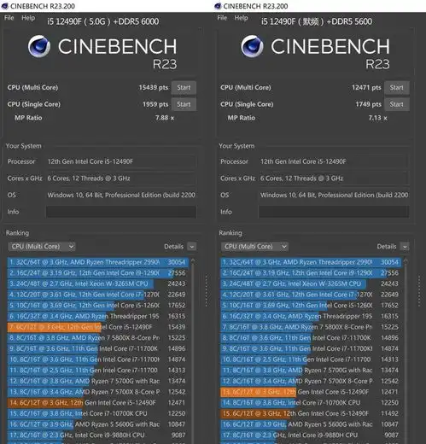The image size is (426, 444).
Task: Select rank 3 Xeon W-3265M row in left window
Action: pos(98,283)
